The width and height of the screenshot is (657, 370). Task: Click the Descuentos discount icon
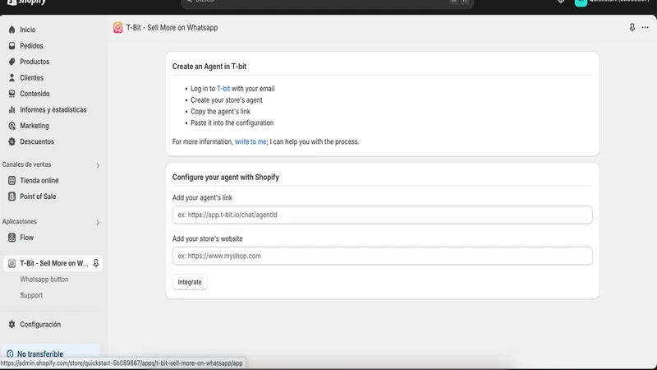click(x=11, y=141)
